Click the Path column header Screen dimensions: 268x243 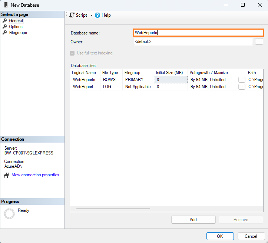click(x=255, y=73)
